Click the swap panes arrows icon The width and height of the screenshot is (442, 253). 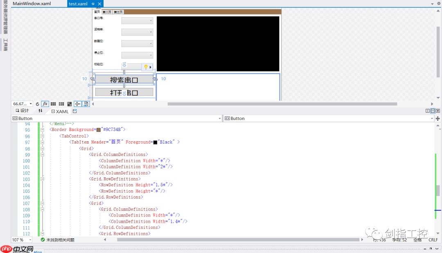(41, 111)
